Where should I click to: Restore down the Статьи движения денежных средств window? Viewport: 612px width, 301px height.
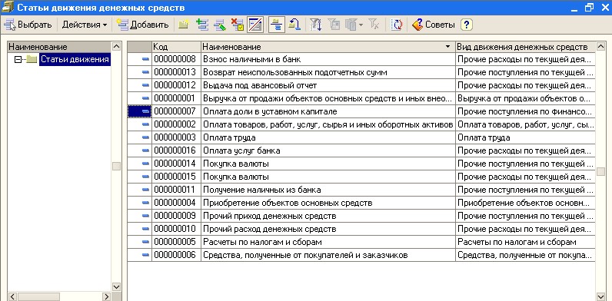589,8
